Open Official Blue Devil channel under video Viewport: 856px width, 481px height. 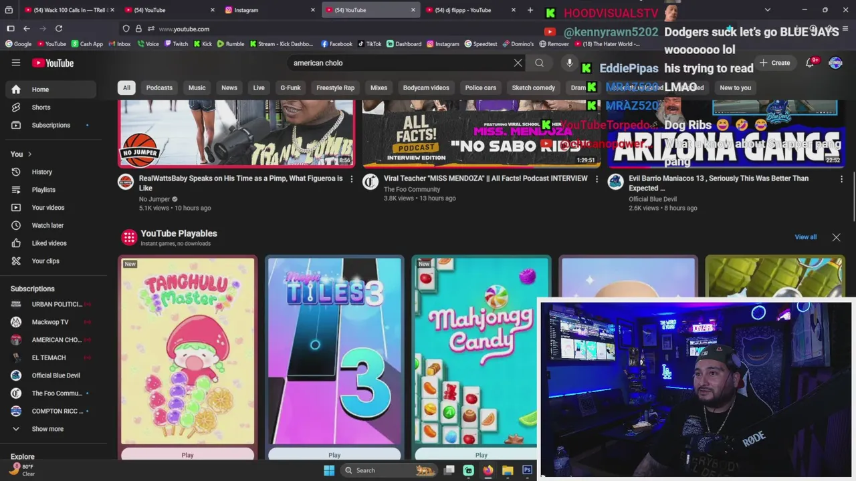[x=653, y=199]
